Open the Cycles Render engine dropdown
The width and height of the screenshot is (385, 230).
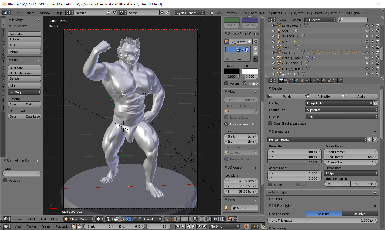click(x=190, y=13)
